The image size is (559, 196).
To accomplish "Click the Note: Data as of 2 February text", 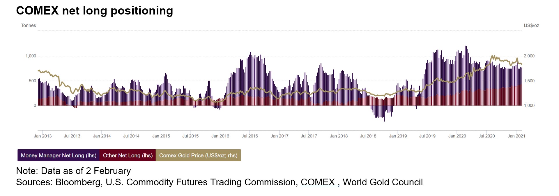I will 73,171.
